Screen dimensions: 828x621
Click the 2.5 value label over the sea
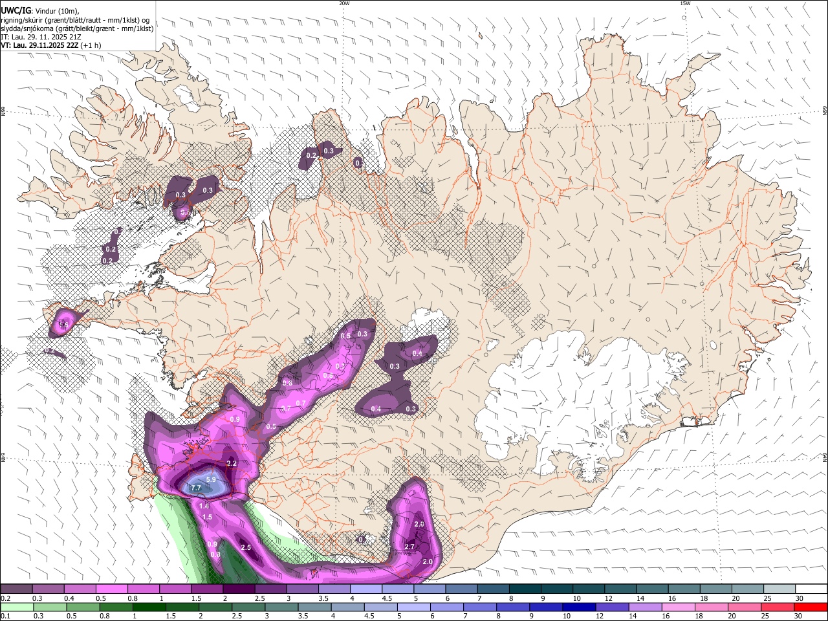point(246,547)
